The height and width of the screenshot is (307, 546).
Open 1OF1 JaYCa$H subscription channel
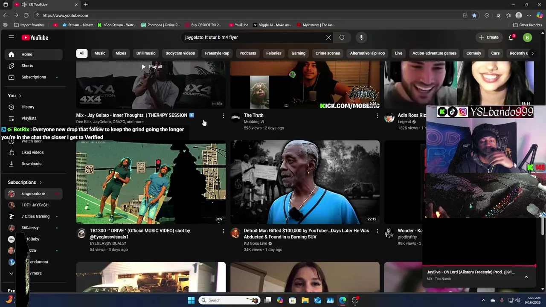[34, 205]
